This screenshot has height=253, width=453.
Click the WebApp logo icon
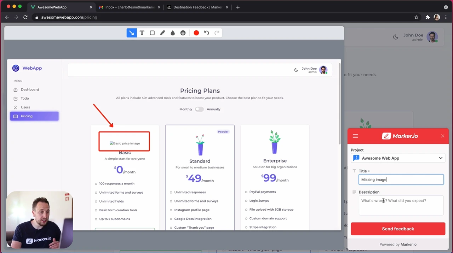[x=16, y=68]
